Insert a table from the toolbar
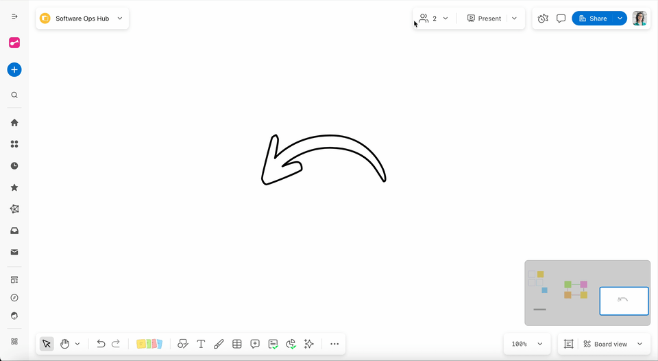This screenshot has height=361, width=658. click(237, 344)
